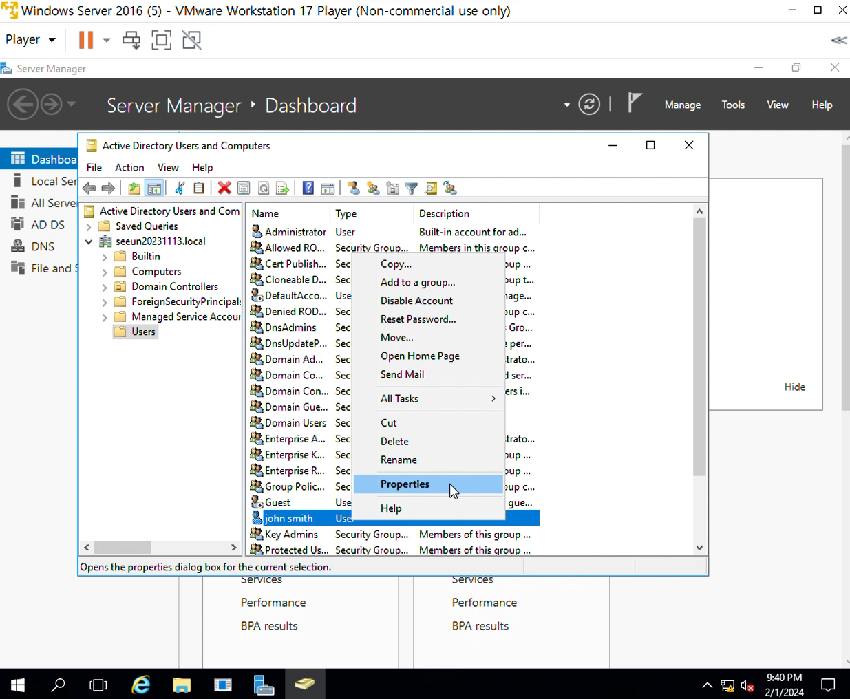Click the Refresh toolbar icon

[x=263, y=188]
